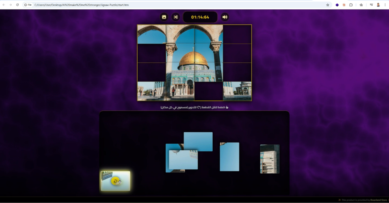Open the media controls icon in toolbar
Image resolution: width=389 pixels, height=203 pixels.
pyautogui.click(x=371, y=5)
